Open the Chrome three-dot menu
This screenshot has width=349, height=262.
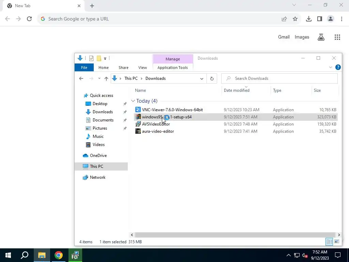point(342,19)
